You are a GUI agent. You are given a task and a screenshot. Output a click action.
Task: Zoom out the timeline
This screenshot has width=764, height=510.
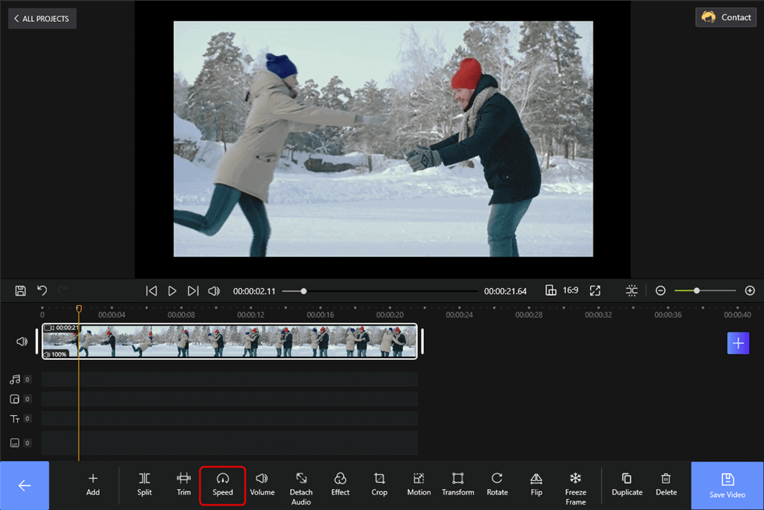[661, 291]
